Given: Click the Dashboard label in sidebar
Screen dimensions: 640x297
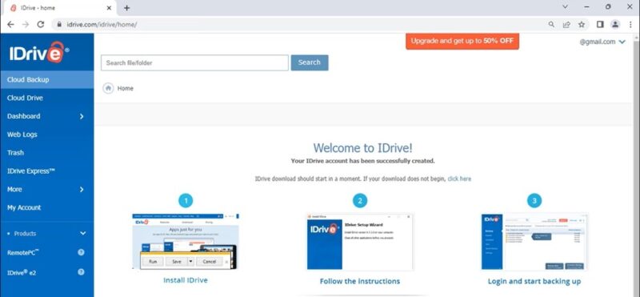Looking at the screenshot, I should (x=24, y=116).
